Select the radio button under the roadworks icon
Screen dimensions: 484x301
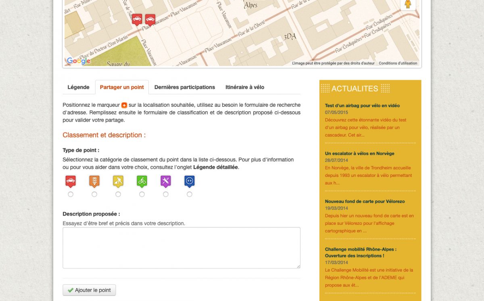click(118, 194)
